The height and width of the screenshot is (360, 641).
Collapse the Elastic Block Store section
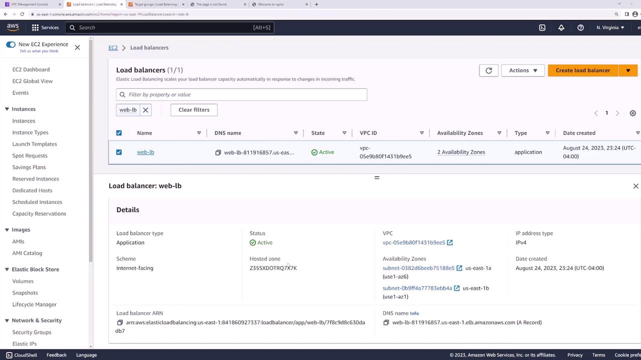[x=7, y=269]
